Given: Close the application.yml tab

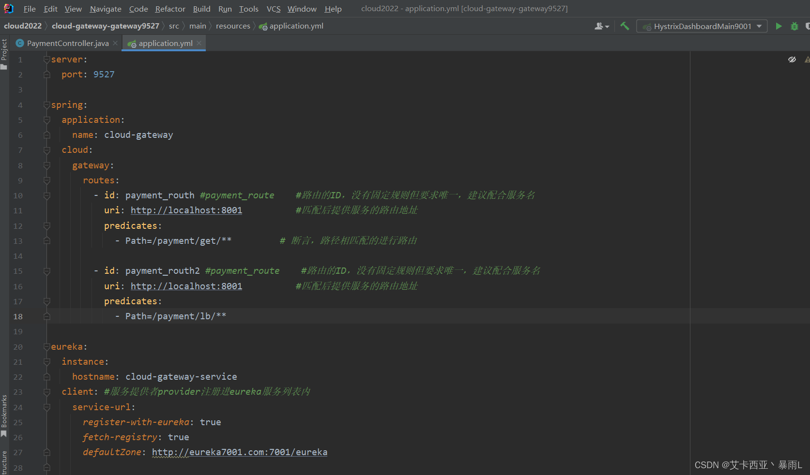Looking at the screenshot, I should [199, 43].
